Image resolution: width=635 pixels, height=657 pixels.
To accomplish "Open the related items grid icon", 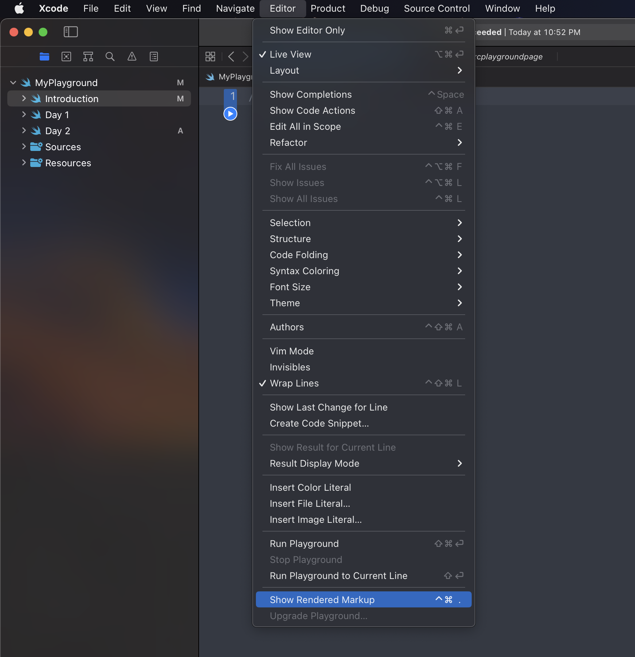I will pos(210,57).
